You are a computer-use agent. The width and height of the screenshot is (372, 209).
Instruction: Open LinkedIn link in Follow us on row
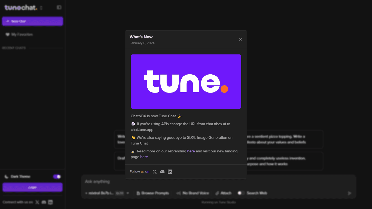point(170,172)
